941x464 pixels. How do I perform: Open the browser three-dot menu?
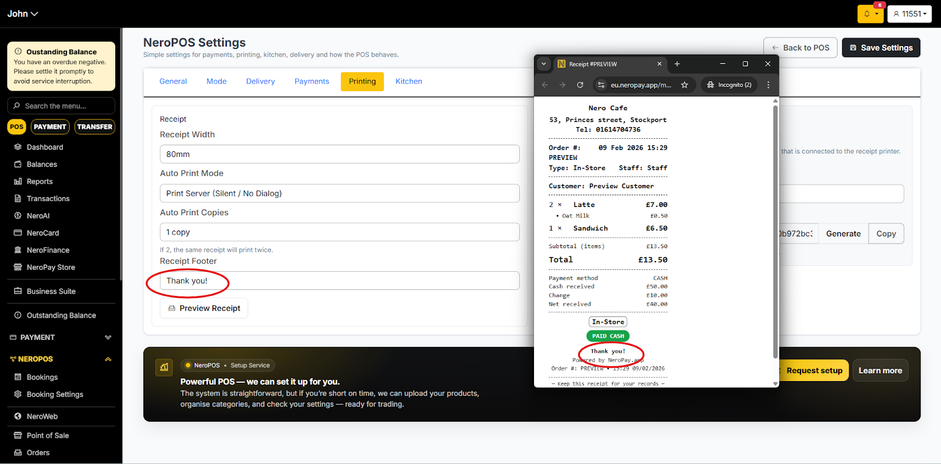[x=768, y=85]
